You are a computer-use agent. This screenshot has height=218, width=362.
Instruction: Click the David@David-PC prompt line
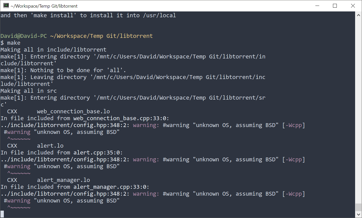(x=24, y=36)
